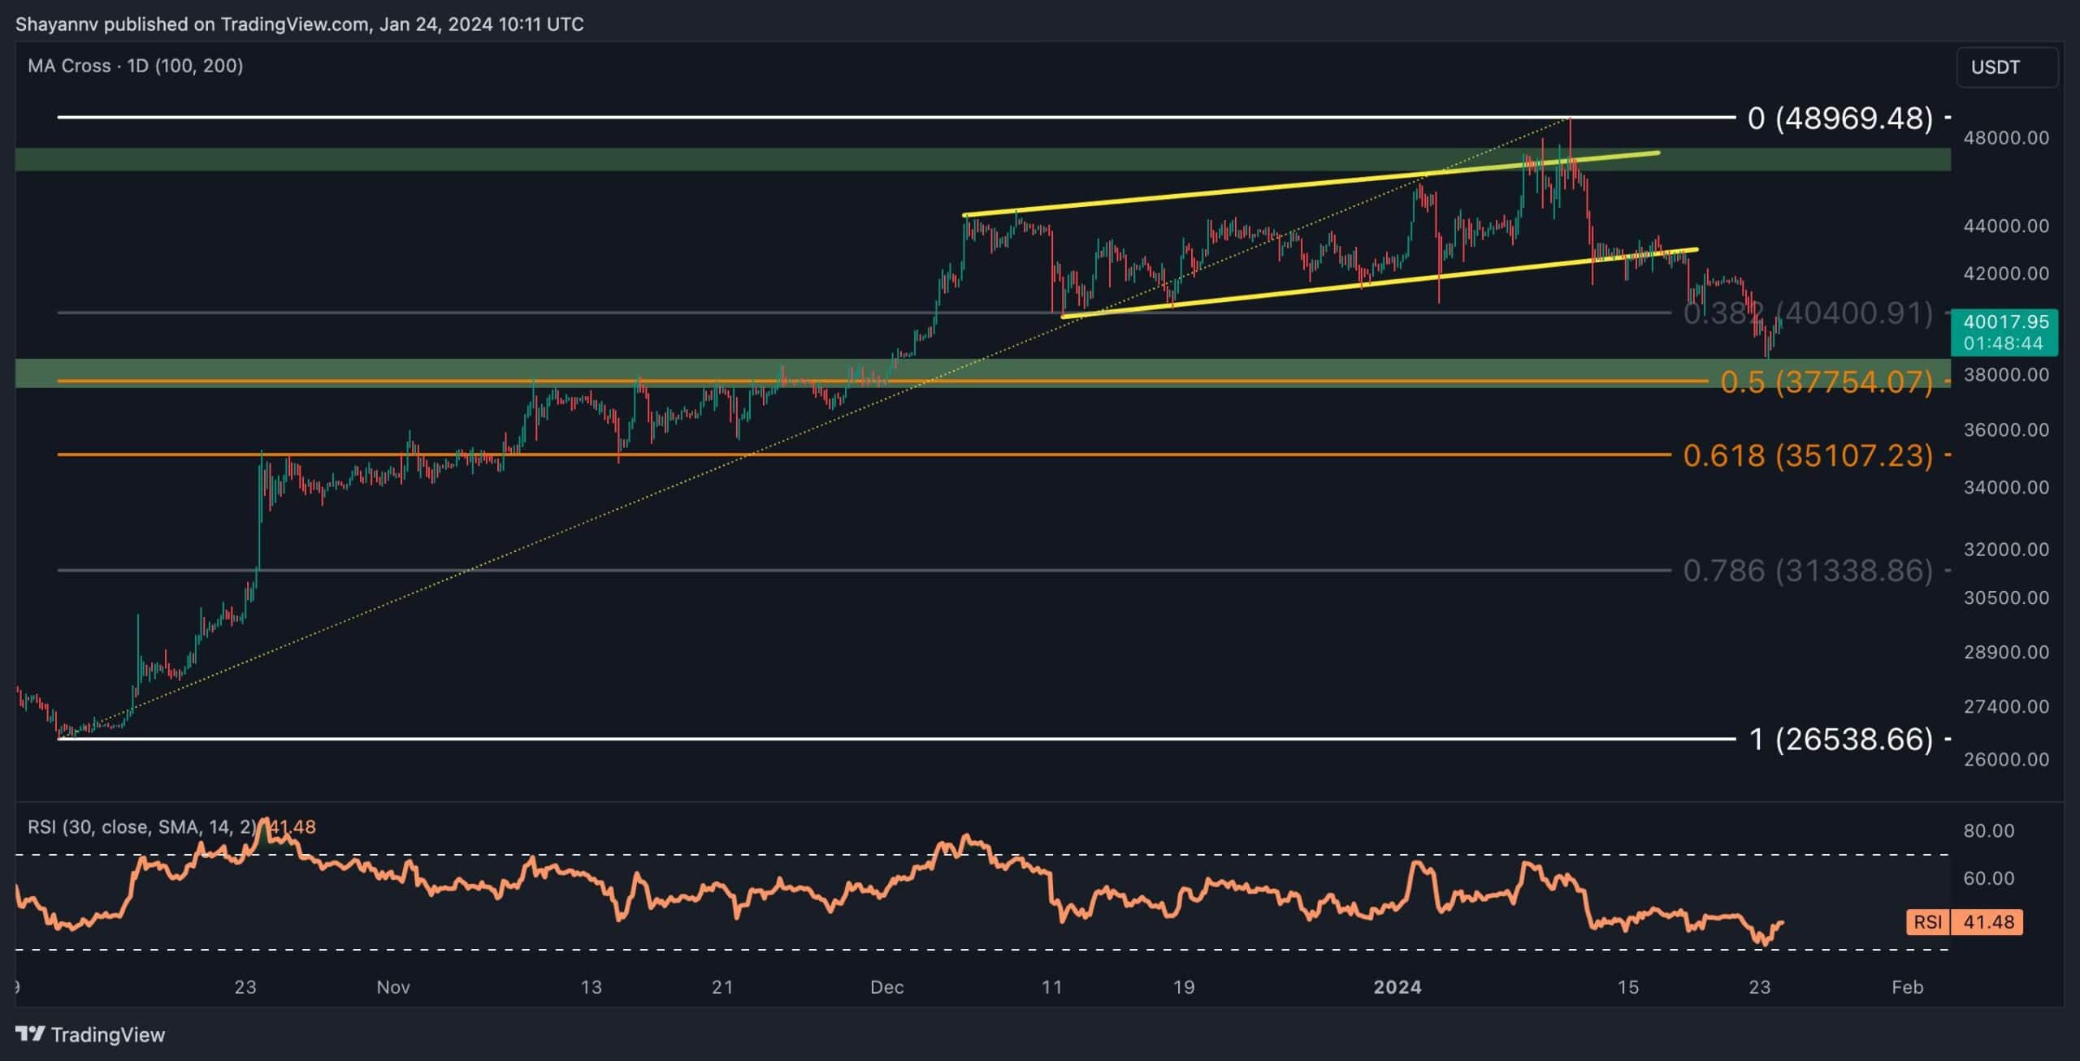Click the 1 (26538.66) Fib base label
Viewport: 2080px width, 1061px height.
[x=1839, y=739]
